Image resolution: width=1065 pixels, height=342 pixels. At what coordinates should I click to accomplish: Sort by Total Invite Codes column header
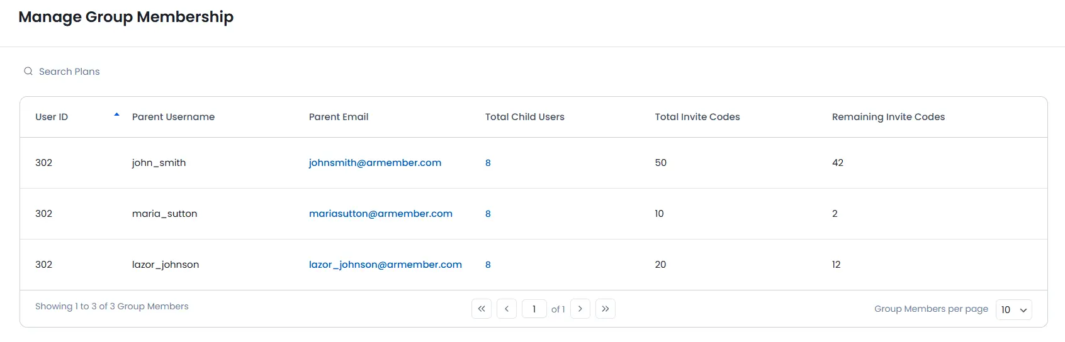pyautogui.click(x=697, y=117)
